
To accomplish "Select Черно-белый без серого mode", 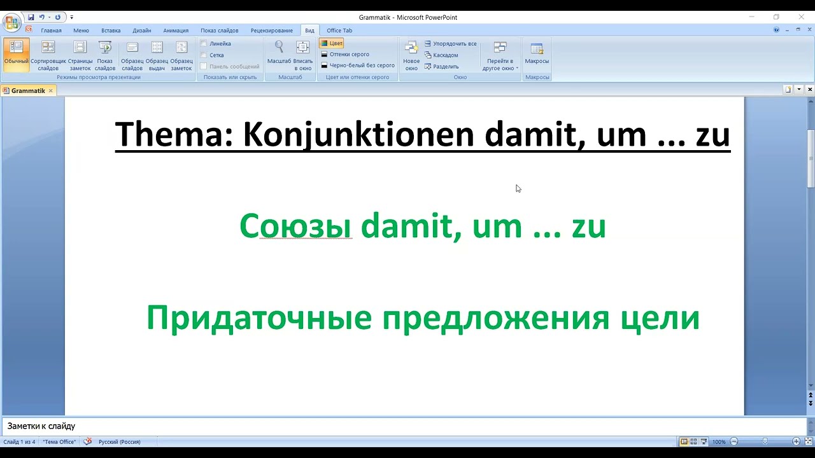I will tap(358, 65).
